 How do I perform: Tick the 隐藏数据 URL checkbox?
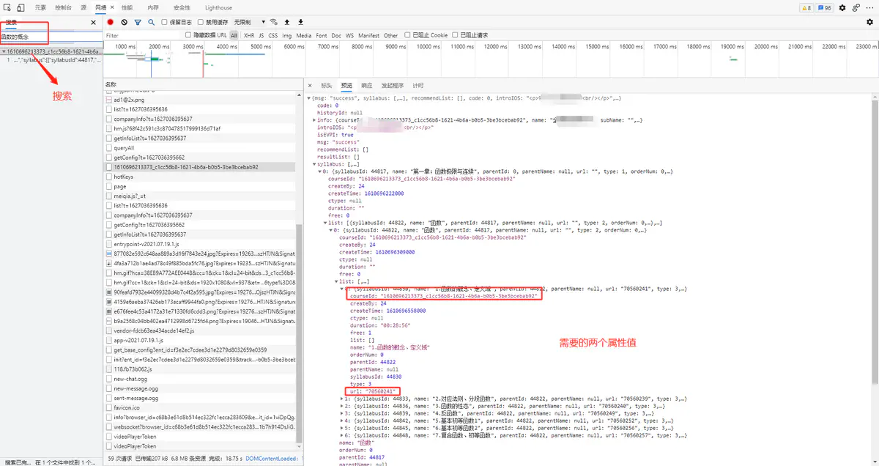[x=188, y=35]
